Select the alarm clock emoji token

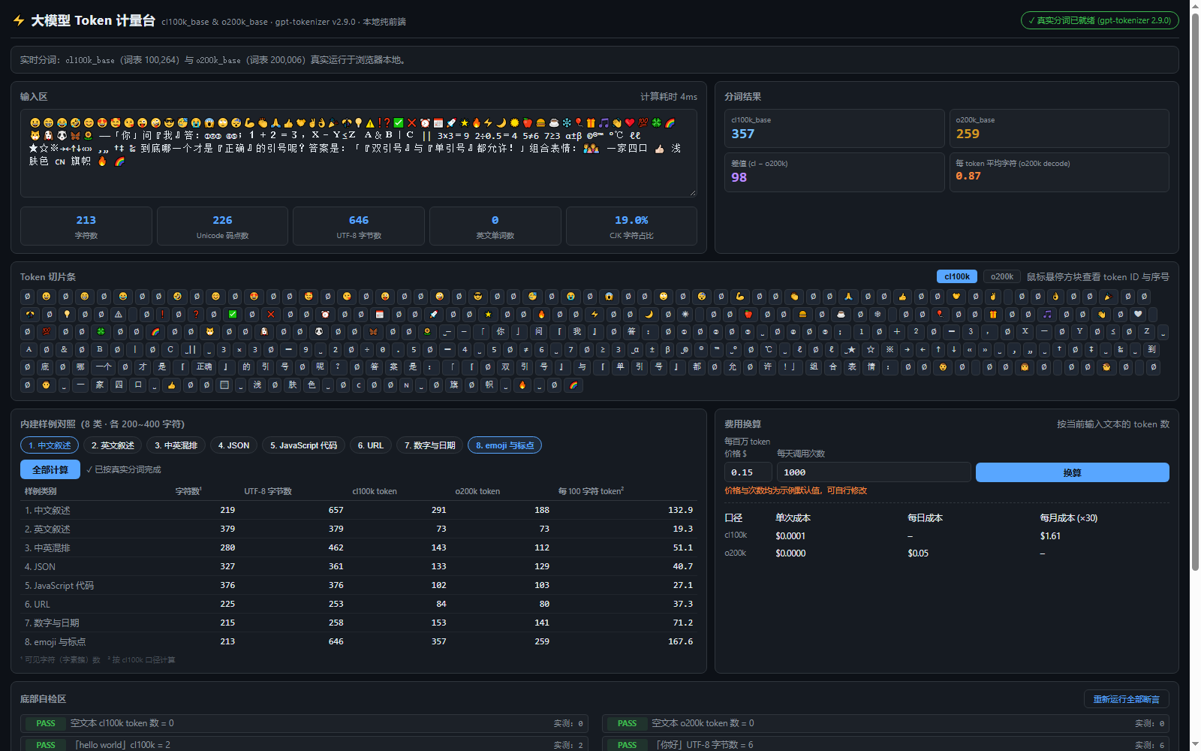point(325,315)
